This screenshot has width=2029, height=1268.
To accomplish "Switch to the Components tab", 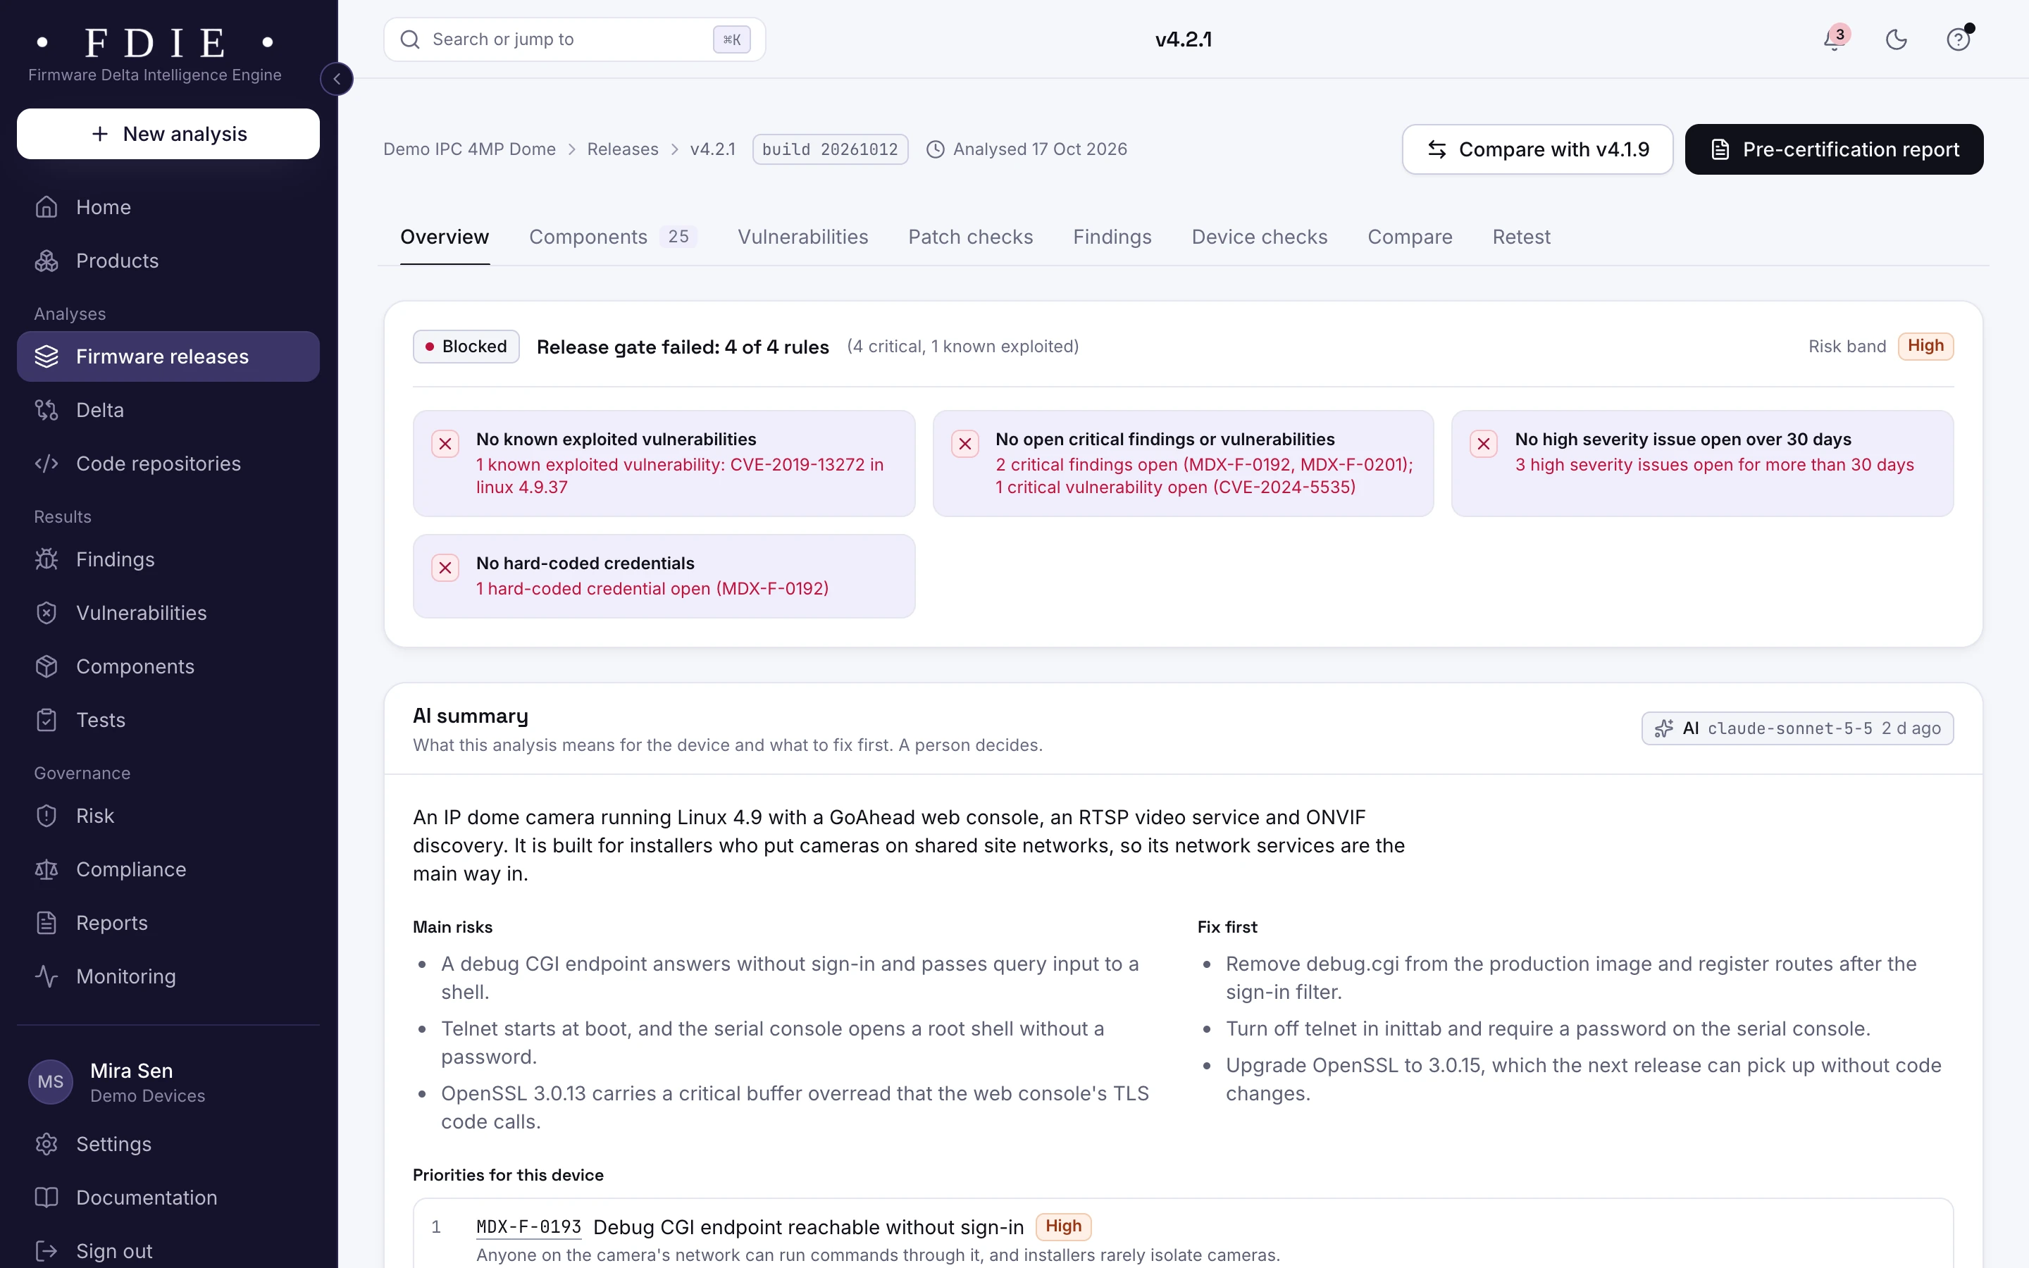I will [613, 237].
